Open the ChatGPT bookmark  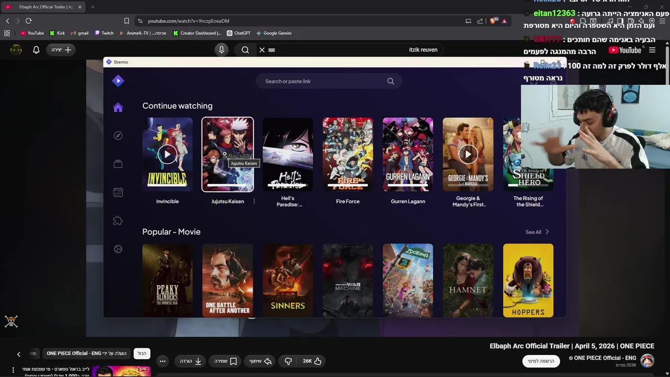pyautogui.click(x=238, y=33)
